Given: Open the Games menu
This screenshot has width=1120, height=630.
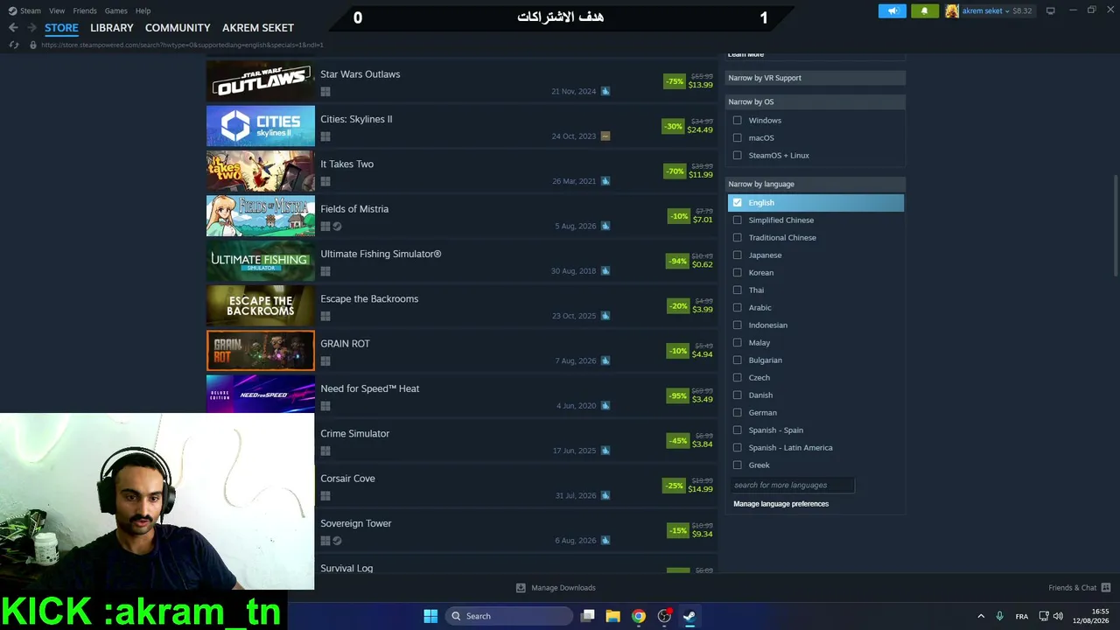Looking at the screenshot, I should 116,10.
